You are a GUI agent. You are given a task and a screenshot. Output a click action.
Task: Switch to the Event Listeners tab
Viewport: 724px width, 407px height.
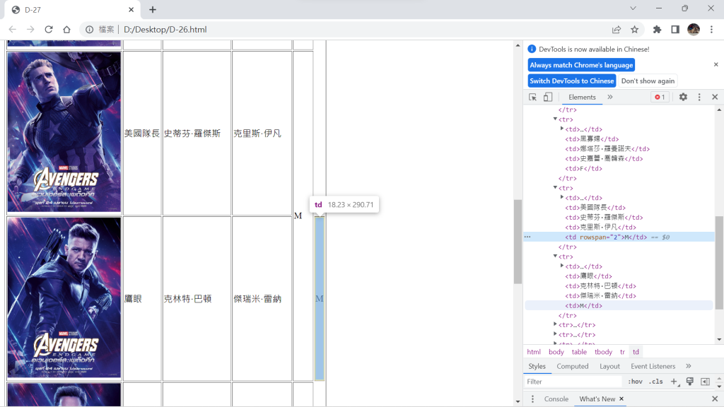pyautogui.click(x=653, y=367)
